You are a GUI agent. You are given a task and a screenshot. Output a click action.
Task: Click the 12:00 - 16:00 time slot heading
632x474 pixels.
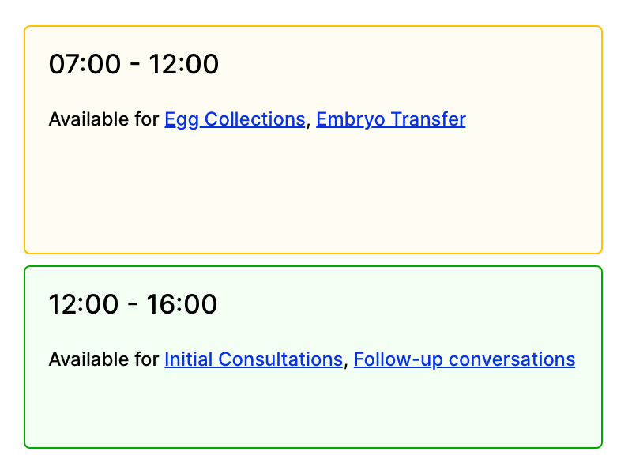click(x=133, y=305)
